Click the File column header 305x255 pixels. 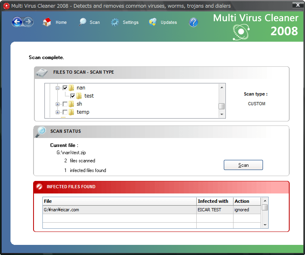point(120,201)
